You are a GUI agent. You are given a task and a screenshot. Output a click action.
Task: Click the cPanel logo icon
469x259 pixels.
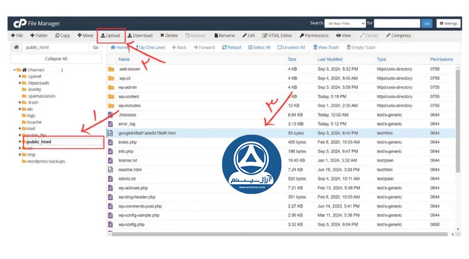point(20,23)
